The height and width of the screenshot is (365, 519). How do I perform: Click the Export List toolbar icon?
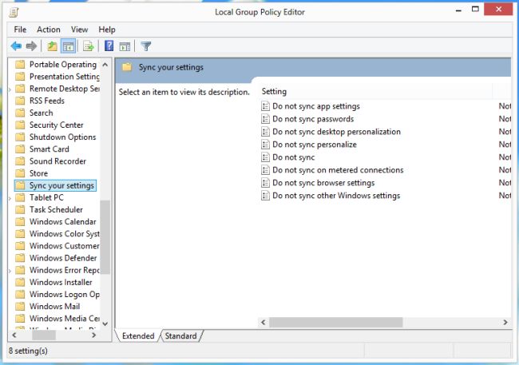tap(89, 46)
